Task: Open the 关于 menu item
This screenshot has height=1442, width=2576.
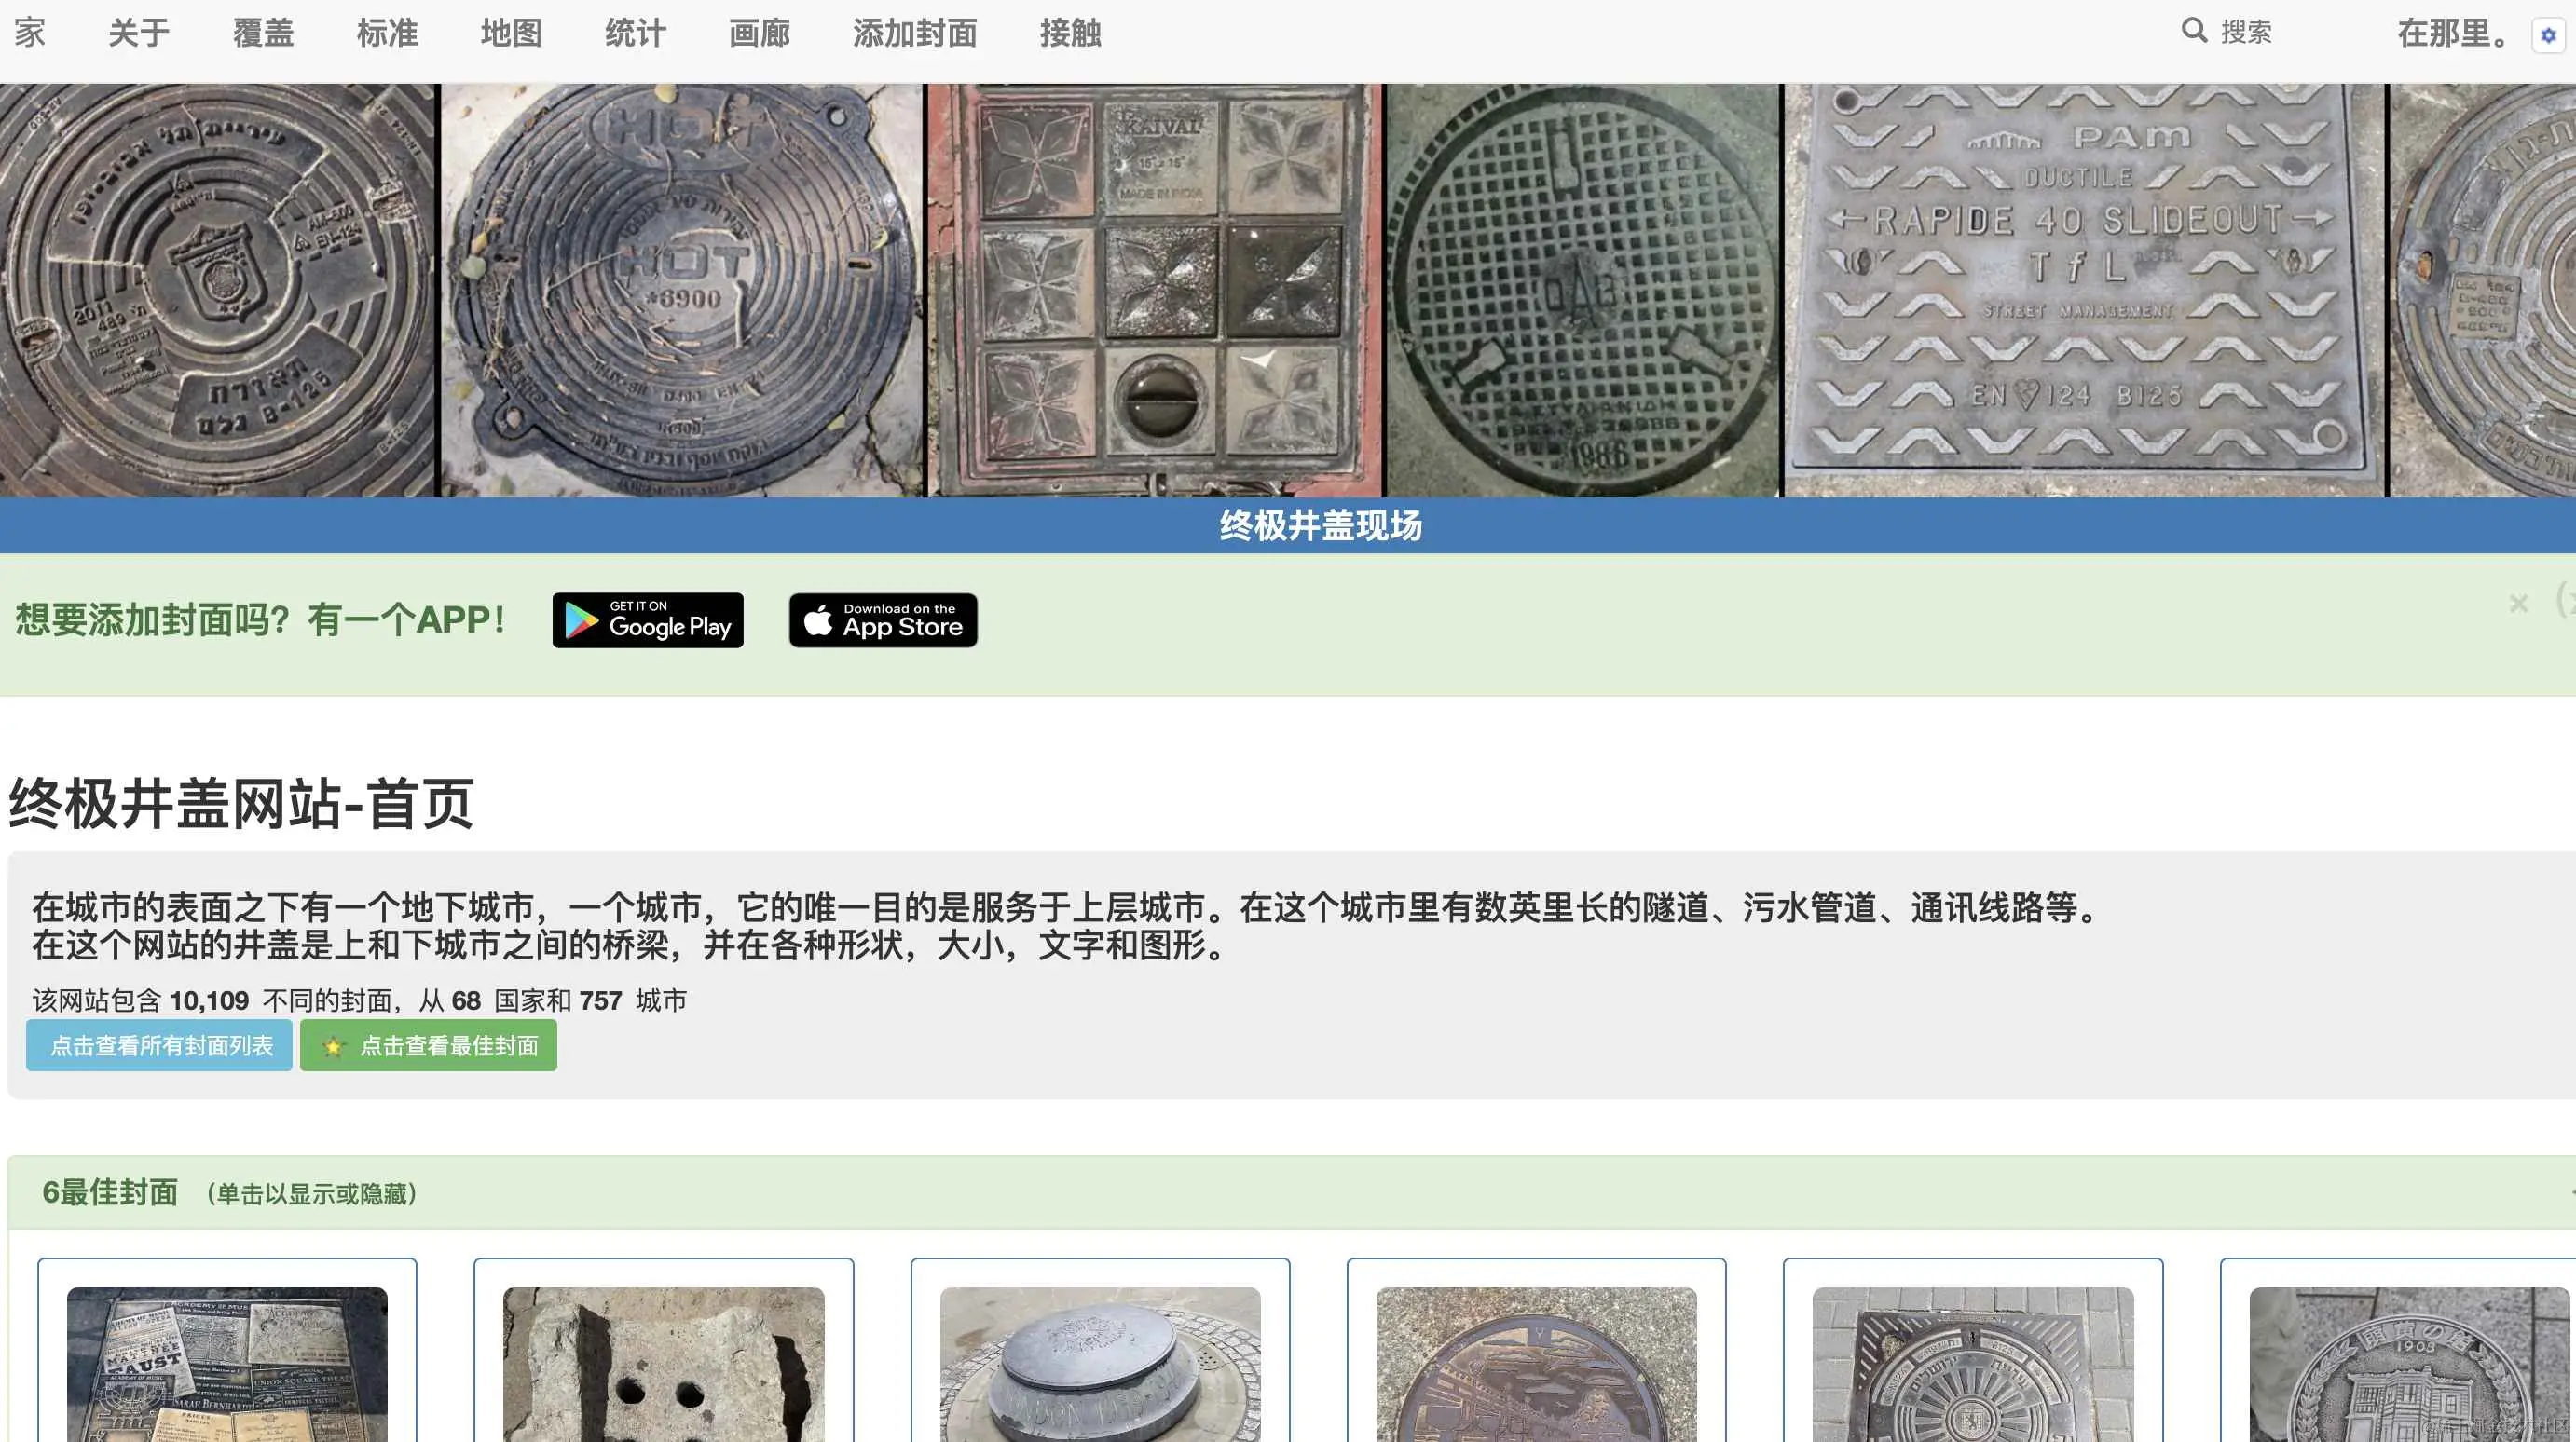Action: (x=139, y=34)
